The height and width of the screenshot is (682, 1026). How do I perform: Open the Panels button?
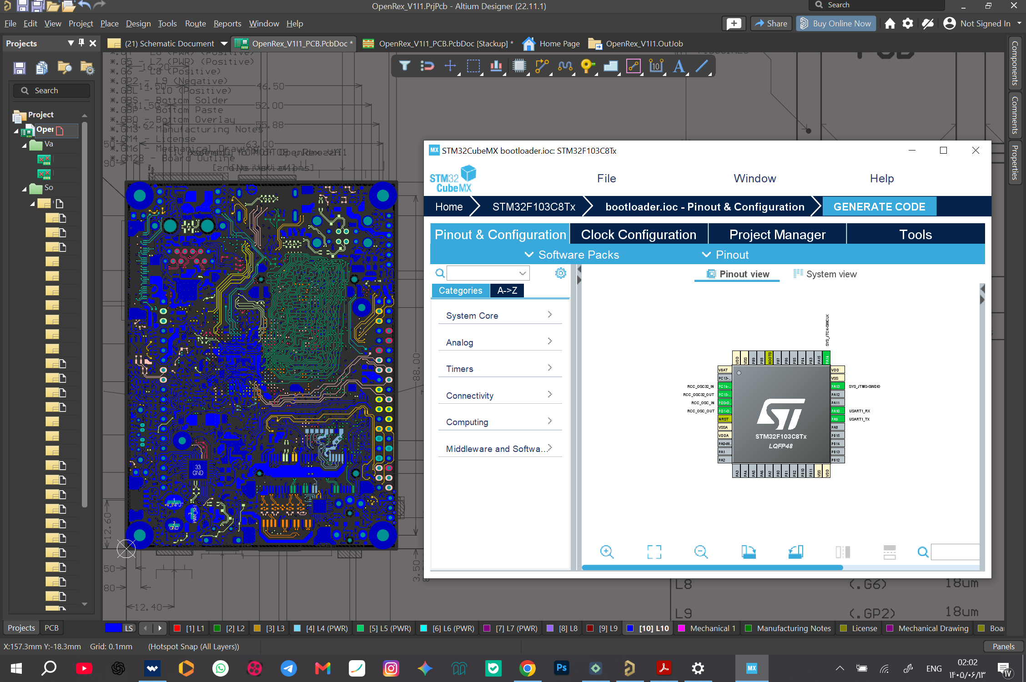[1003, 646]
